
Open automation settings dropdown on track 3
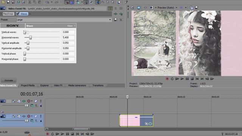[x=32, y=101]
